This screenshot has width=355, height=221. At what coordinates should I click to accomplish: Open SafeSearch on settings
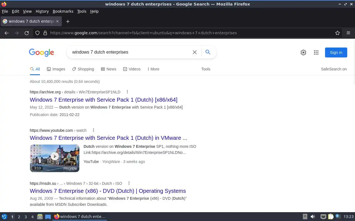click(x=334, y=69)
